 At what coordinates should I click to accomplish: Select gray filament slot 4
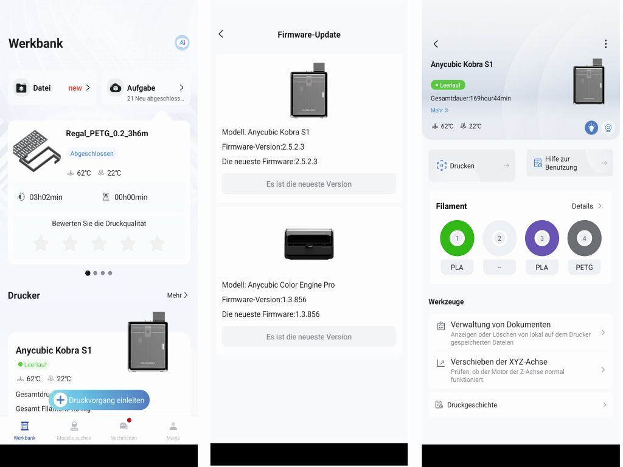(x=585, y=238)
